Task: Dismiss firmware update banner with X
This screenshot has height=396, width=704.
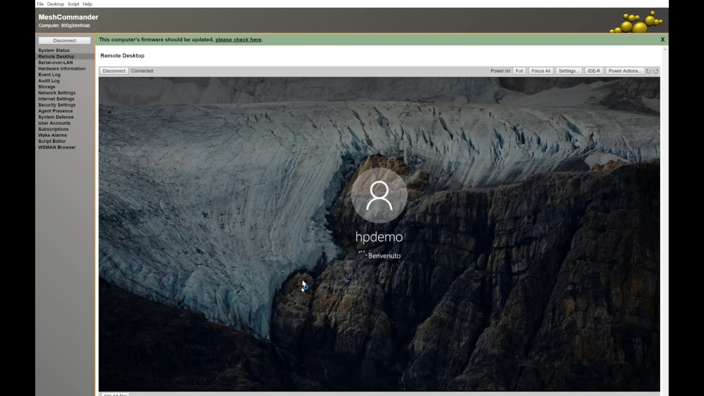Action: 663,40
